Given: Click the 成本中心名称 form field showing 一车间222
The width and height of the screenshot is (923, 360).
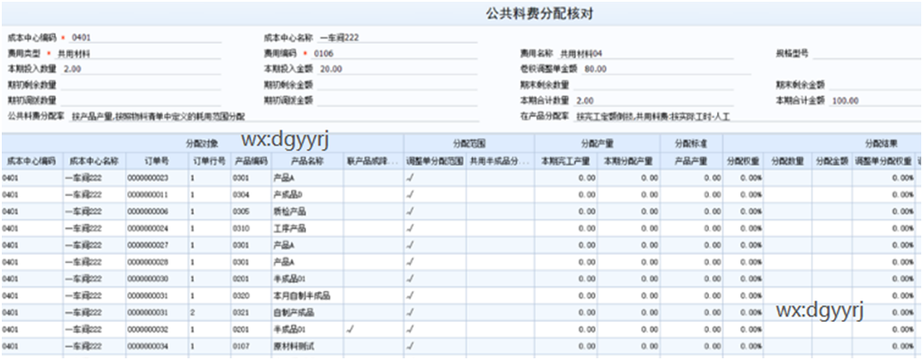Looking at the screenshot, I should [398, 37].
